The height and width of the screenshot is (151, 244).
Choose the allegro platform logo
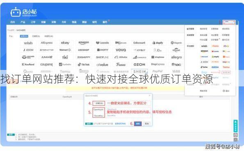[176, 57]
